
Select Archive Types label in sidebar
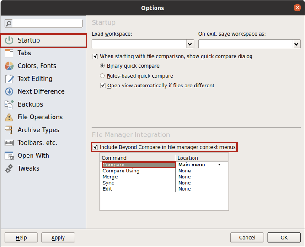(x=38, y=130)
